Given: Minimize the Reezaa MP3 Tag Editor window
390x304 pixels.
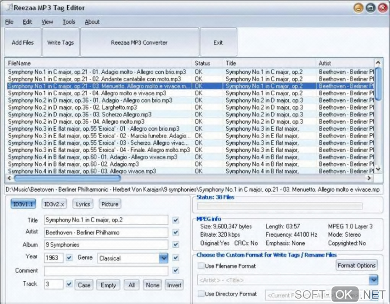Looking at the screenshot, I should (x=358, y=8).
